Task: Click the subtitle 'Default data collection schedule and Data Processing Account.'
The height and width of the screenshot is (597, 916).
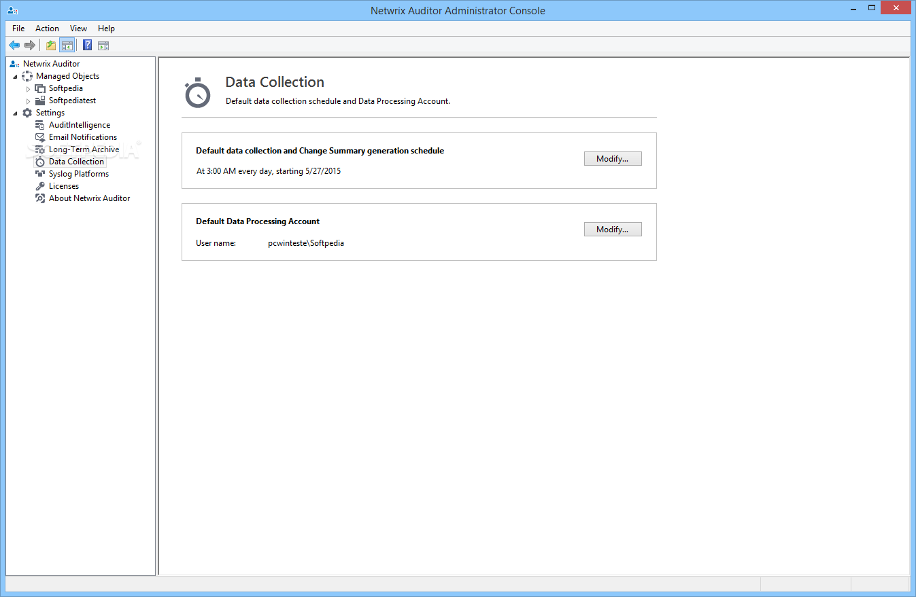Action: pos(338,101)
